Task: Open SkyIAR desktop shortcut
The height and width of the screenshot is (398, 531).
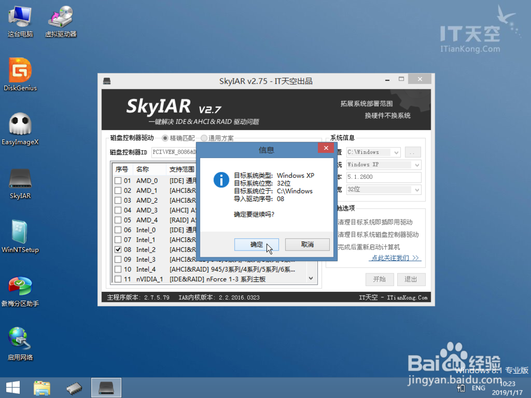Action: (20, 183)
